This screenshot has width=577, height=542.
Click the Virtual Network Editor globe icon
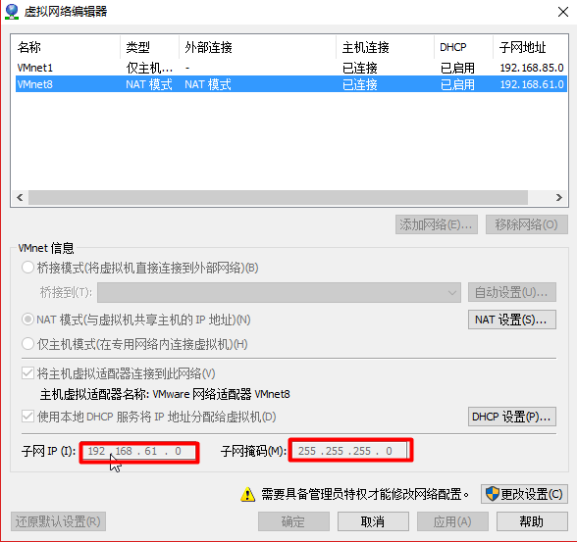(x=12, y=12)
